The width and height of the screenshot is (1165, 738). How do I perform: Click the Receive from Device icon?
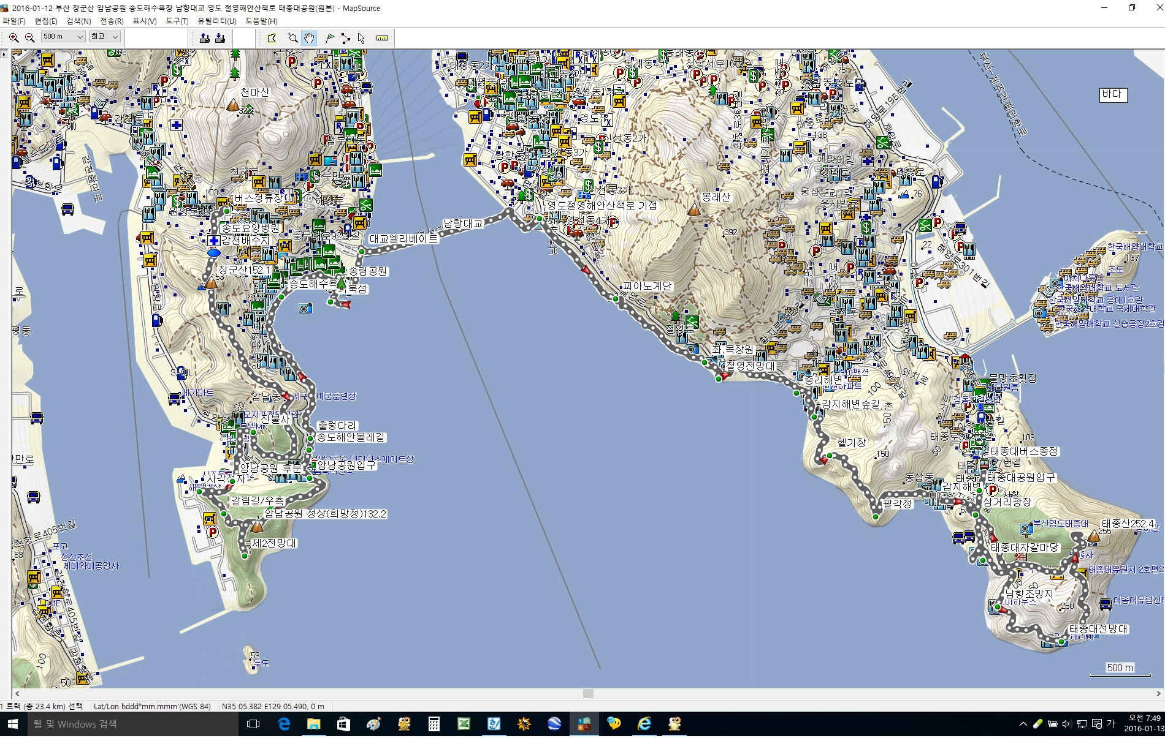[220, 38]
